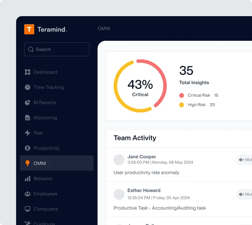
Task: Click the Teramind orange T logo
Action: click(x=29, y=29)
